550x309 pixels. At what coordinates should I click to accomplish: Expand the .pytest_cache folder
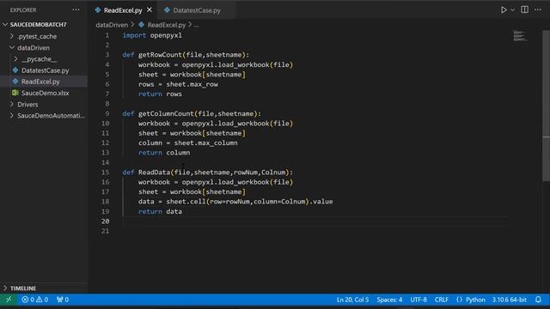37,36
